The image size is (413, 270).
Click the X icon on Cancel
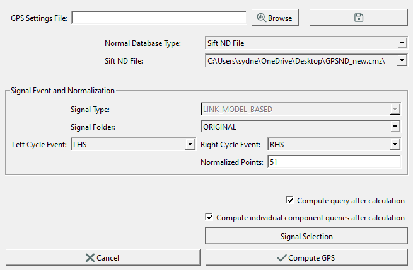pyautogui.click(x=90, y=257)
